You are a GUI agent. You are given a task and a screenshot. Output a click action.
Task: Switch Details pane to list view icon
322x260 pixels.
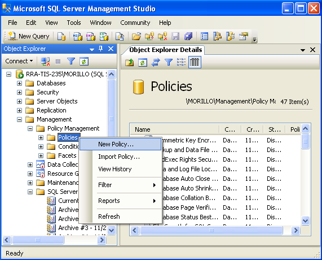point(182,62)
